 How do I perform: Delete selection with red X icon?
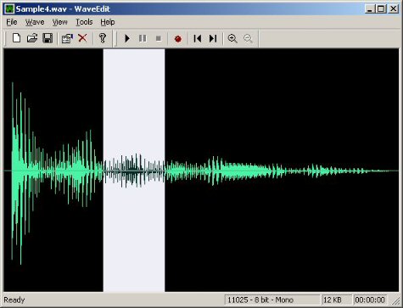coord(82,38)
